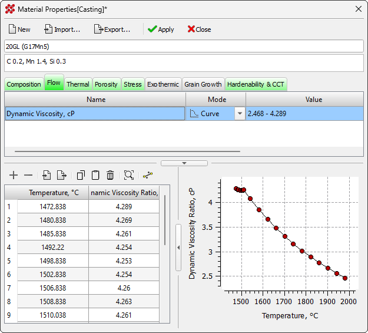Collapse the table using the left arrow handle
The image size is (368, 333).
tap(178, 248)
